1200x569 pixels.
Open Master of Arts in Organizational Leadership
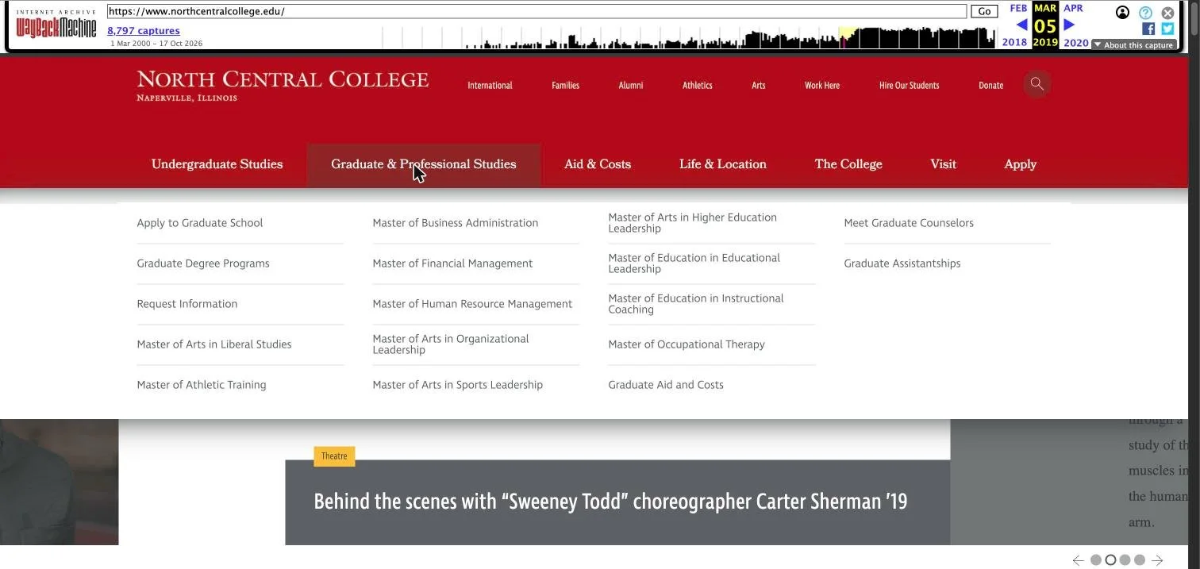[451, 344]
